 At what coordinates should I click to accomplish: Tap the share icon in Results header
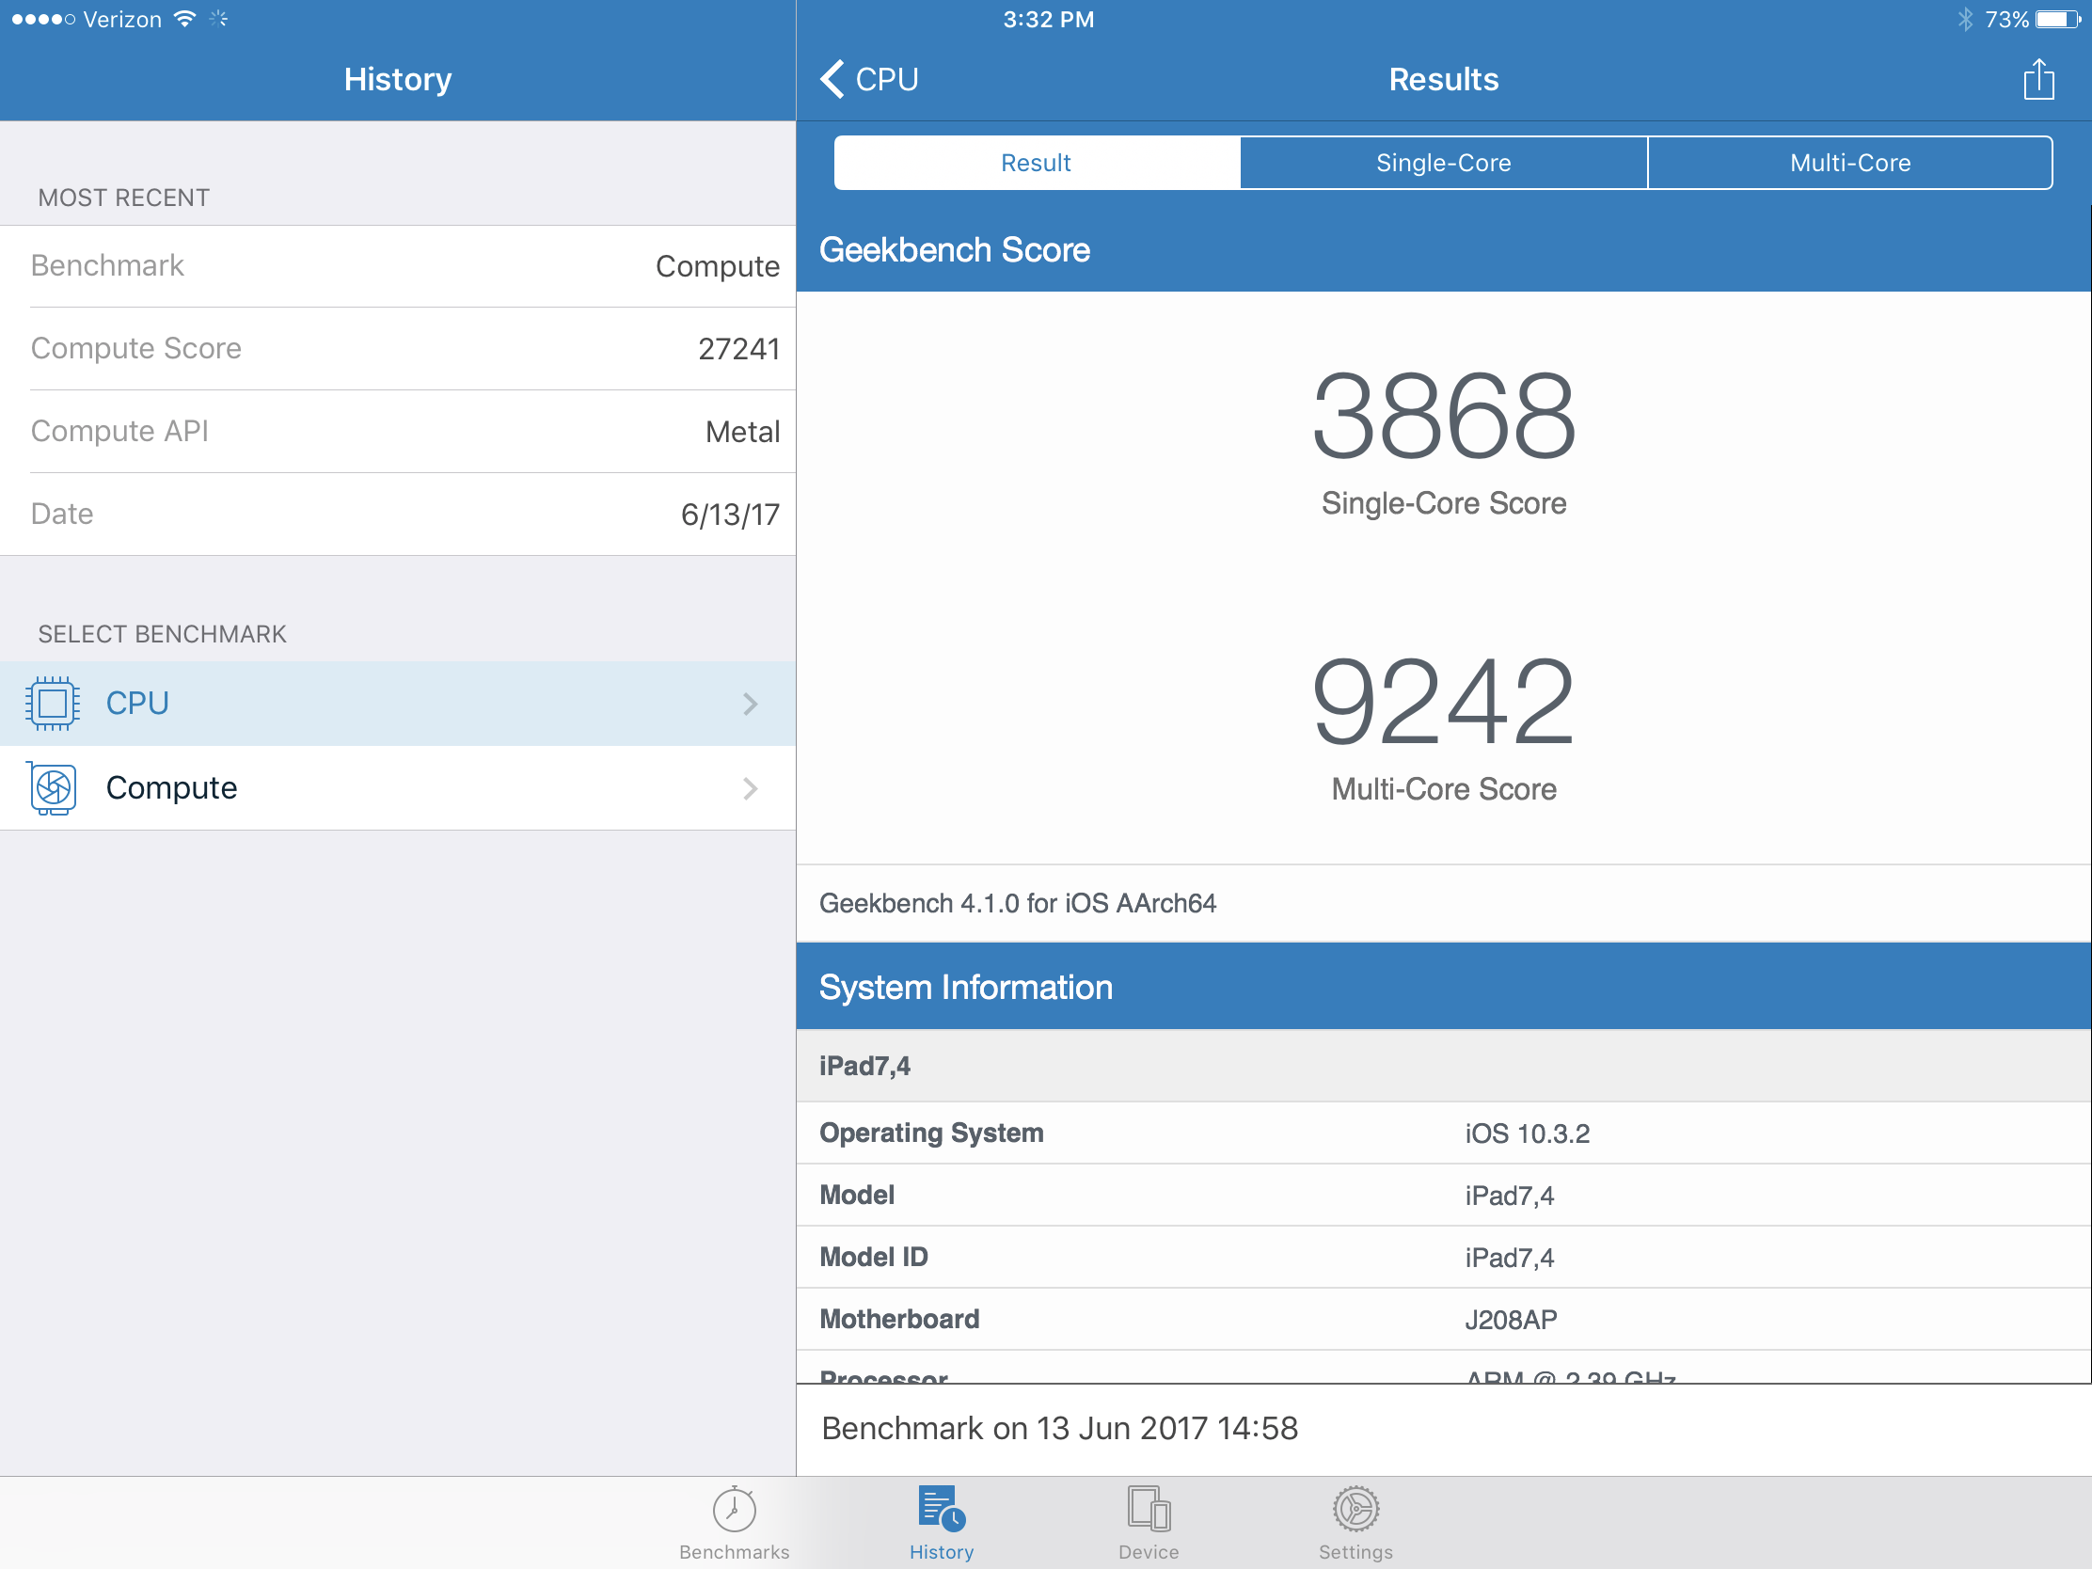(x=2038, y=78)
